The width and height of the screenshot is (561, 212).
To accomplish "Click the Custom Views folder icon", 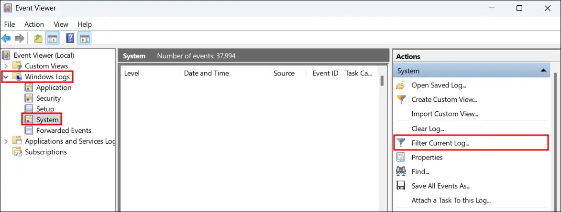I will click(x=18, y=66).
